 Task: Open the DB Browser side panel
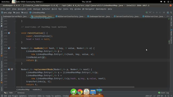2,21
